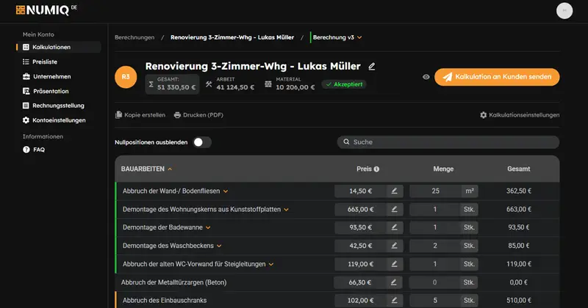This screenshot has height=308, width=588.
Task: Click the Suche search field
Action: pos(448,142)
